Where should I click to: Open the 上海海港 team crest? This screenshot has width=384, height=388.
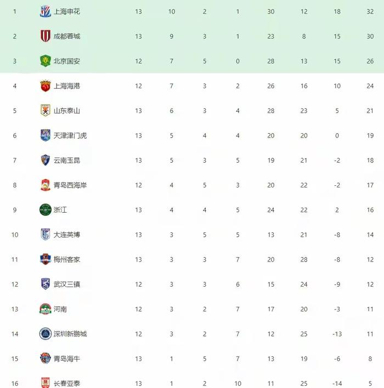[46, 86]
